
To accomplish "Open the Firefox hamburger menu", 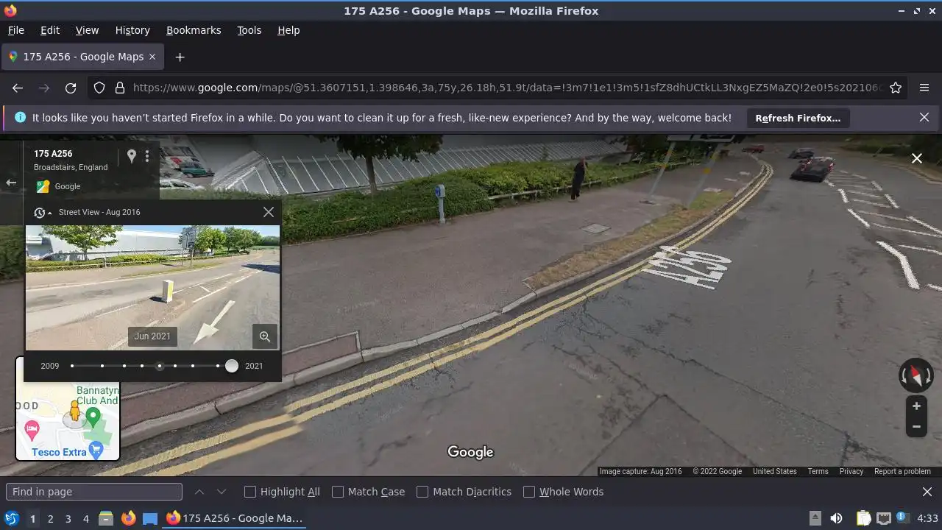I will point(924,88).
